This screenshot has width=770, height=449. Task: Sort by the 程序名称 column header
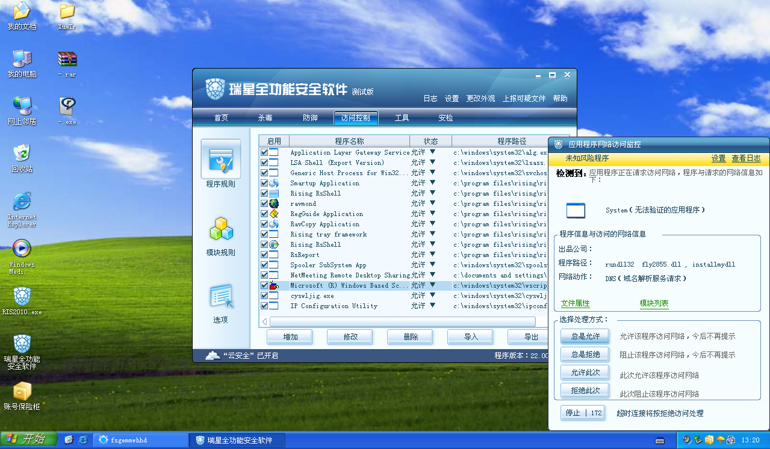click(349, 141)
